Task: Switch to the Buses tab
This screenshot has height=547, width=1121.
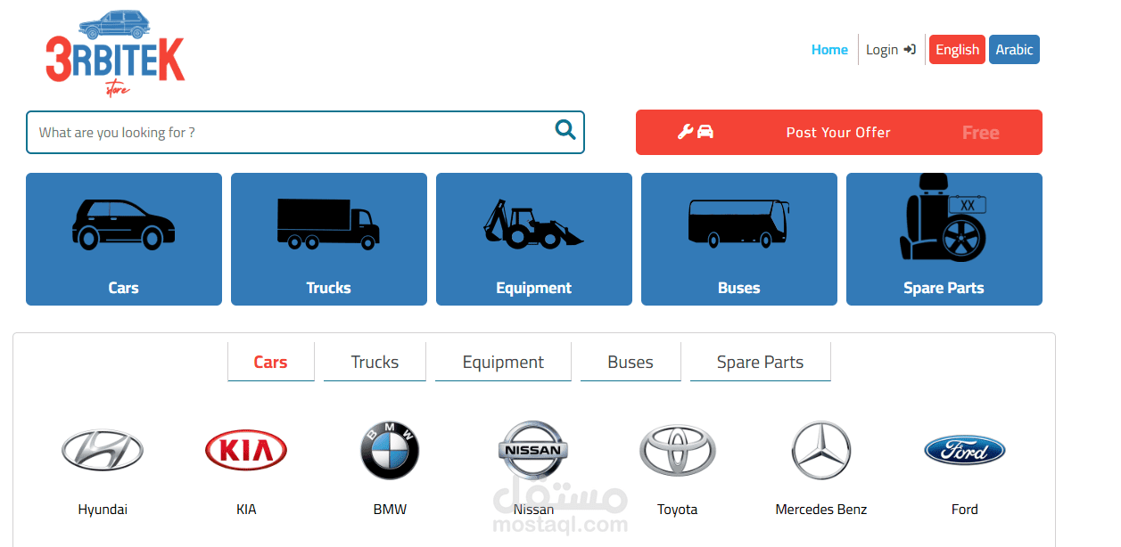Action: pos(631,362)
